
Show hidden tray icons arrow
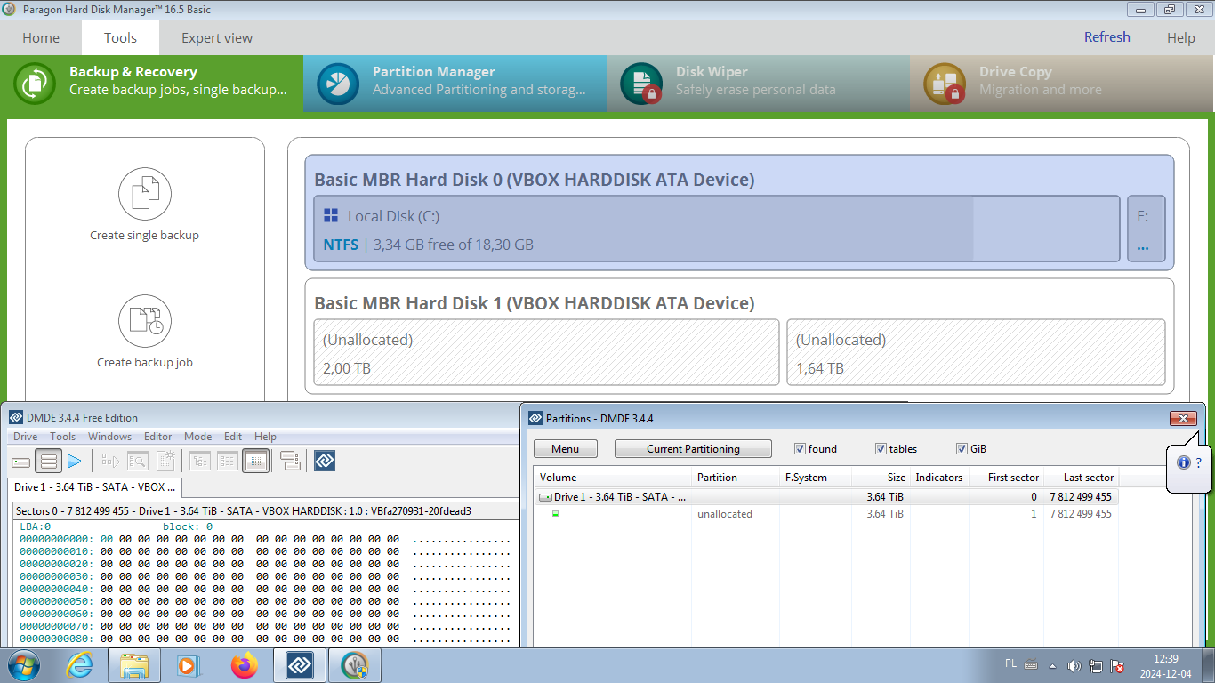[x=1053, y=665]
